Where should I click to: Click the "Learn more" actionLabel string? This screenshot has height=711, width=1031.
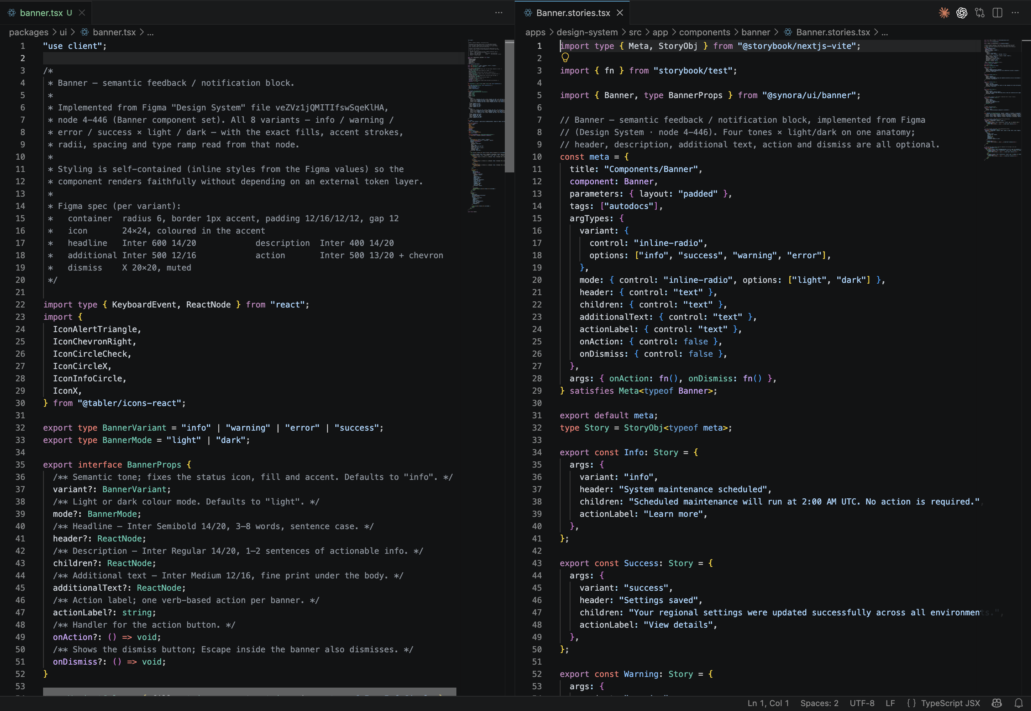pos(673,514)
